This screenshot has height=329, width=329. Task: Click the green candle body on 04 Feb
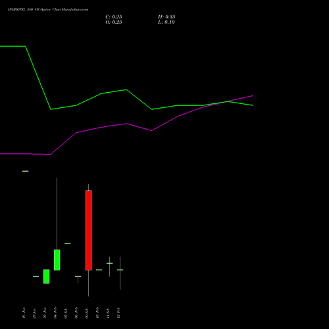click(x=57, y=260)
